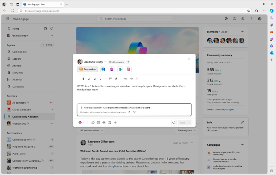276x175 pixels.
Task: Open the inbox icon beside Home
Action: pos(45,29)
